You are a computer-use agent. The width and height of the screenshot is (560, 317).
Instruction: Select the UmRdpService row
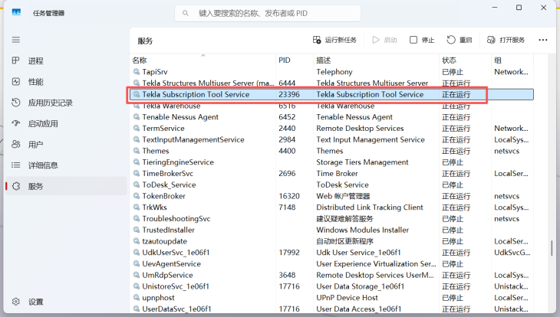(331, 275)
